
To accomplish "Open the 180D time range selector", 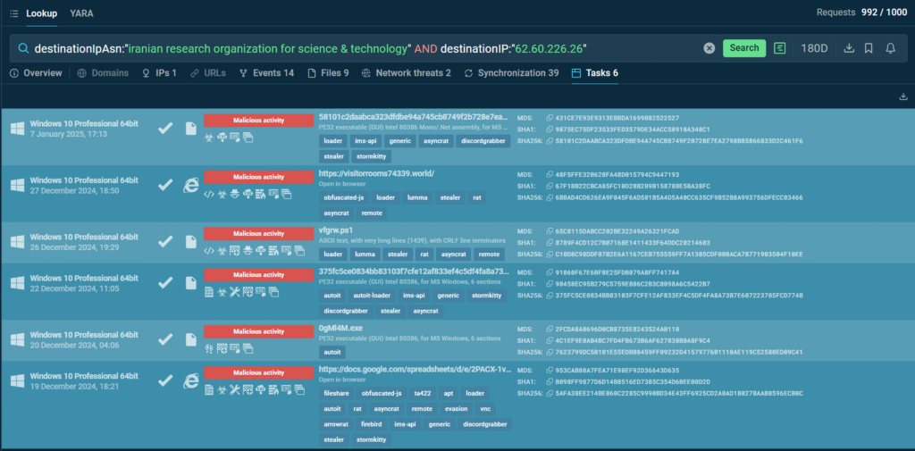I will pyautogui.click(x=813, y=48).
